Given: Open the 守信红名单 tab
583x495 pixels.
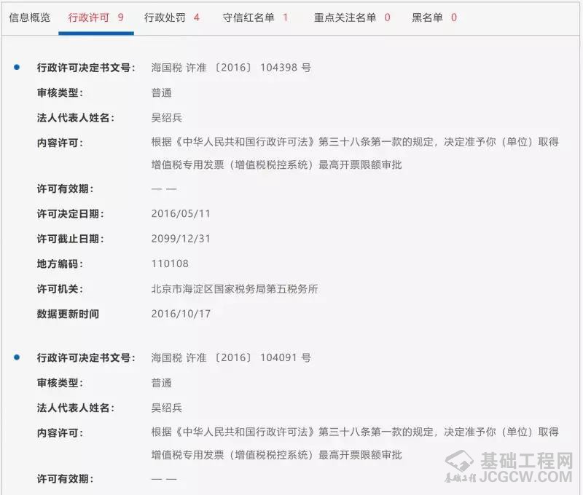Looking at the screenshot, I should [255, 17].
